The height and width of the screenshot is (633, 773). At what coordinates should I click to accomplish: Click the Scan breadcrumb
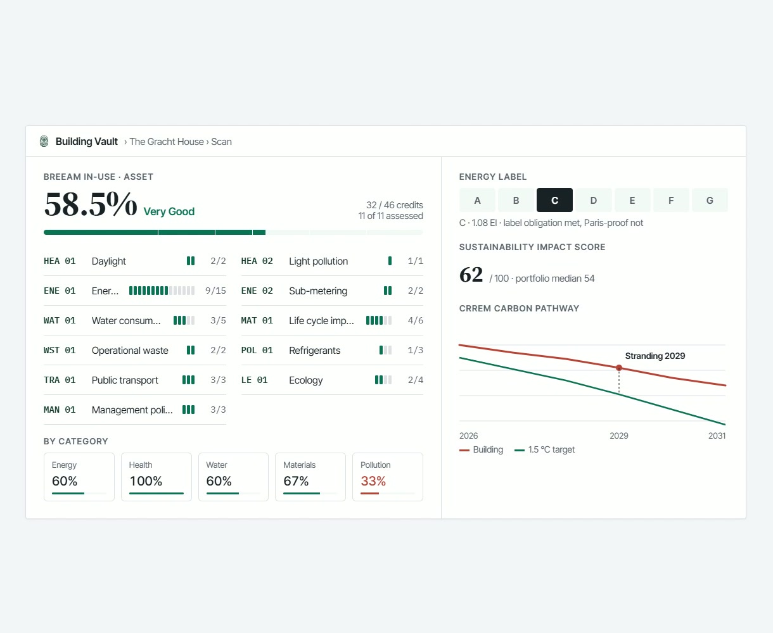(222, 142)
